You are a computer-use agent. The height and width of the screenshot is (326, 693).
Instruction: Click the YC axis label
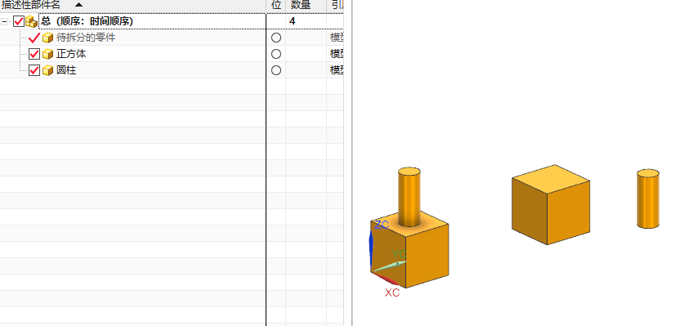point(399,253)
